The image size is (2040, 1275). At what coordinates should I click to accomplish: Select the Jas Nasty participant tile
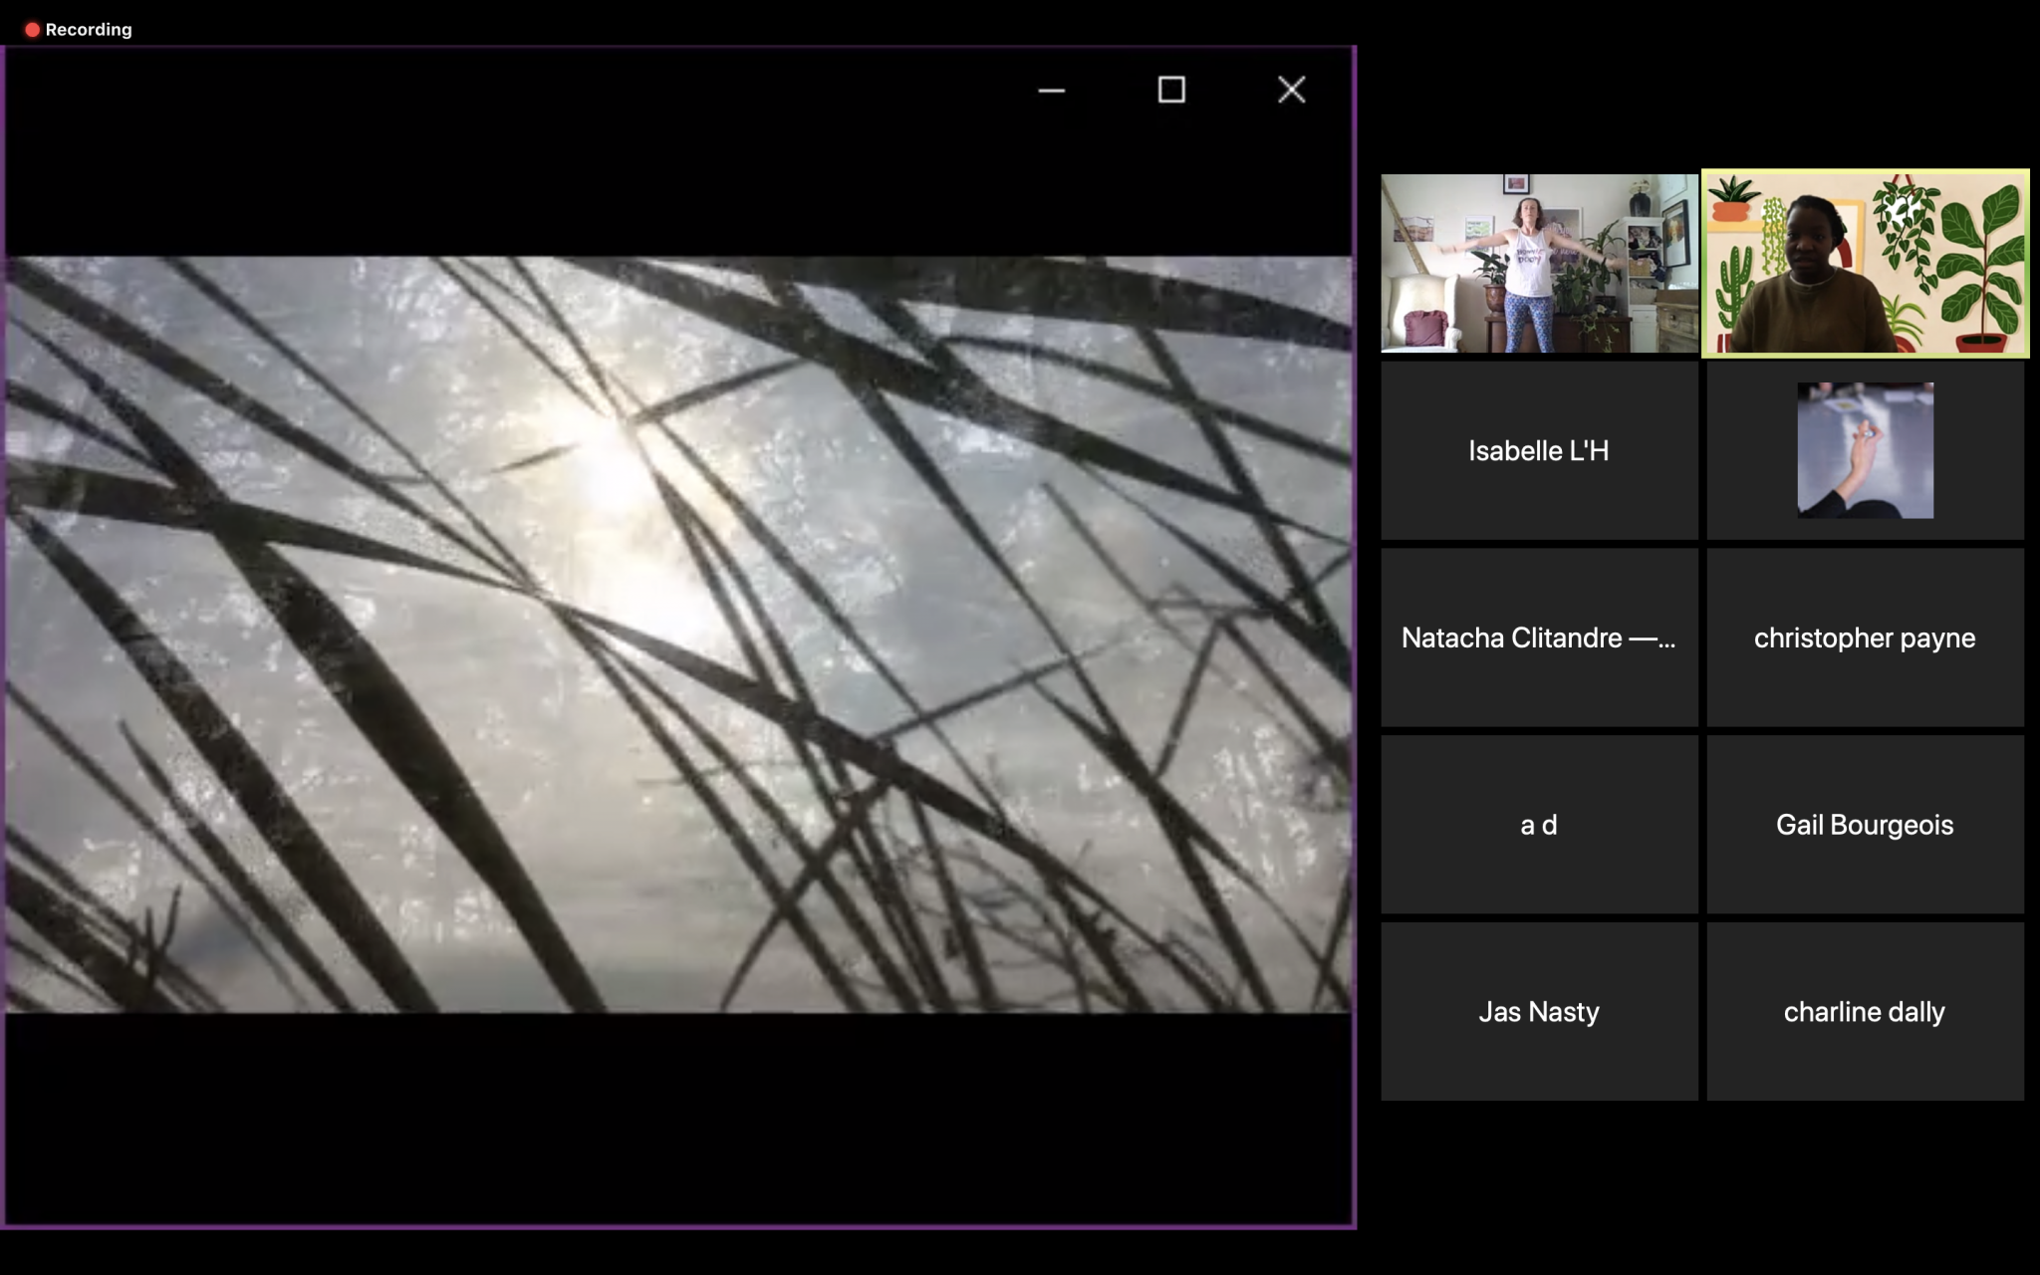point(1539,1011)
